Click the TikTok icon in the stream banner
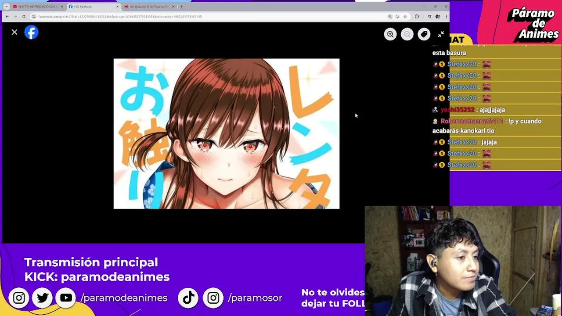This screenshot has width=562, height=316. point(188,298)
